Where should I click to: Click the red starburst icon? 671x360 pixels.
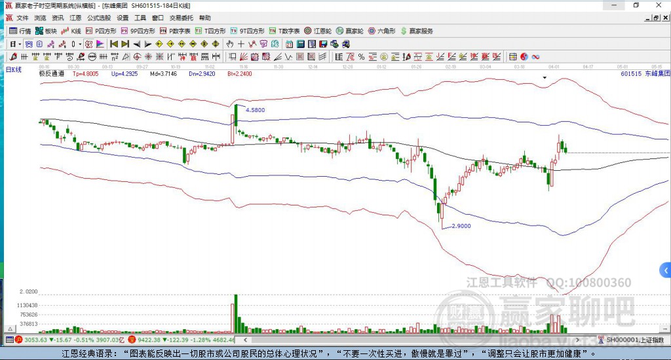[148, 57]
